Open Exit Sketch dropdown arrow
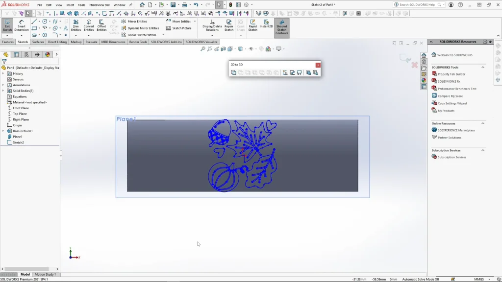Image resolution: width=502 pixels, height=282 pixels. click(7, 35)
